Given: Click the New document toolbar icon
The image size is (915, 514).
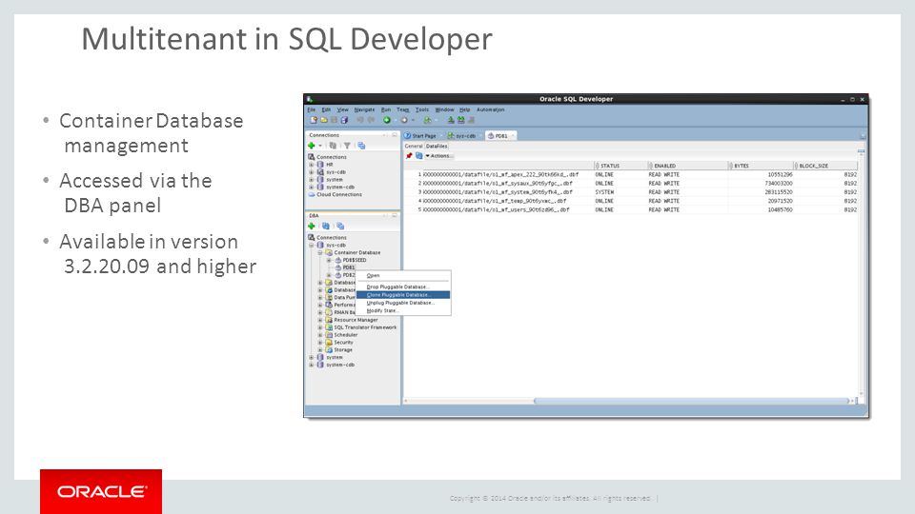Looking at the screenshot, I should pyautogui.click(x=314, y=120).
